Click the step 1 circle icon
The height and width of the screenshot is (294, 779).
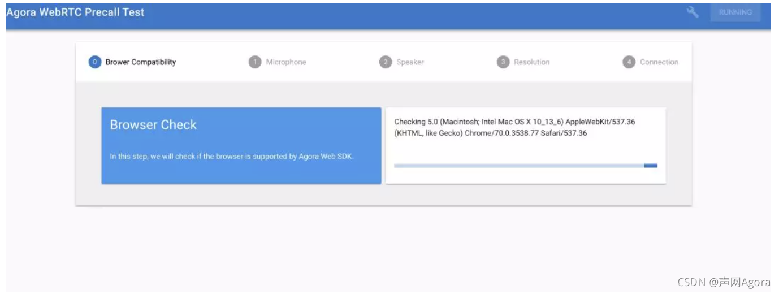point(255,62)
